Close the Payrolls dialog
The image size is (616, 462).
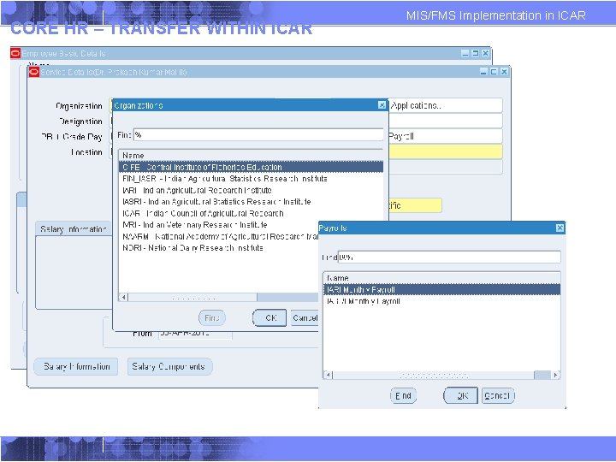(560, 228)
